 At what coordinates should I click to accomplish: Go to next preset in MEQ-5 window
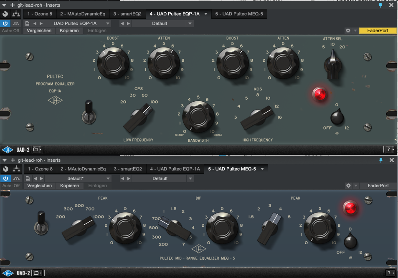click(41, 178)
